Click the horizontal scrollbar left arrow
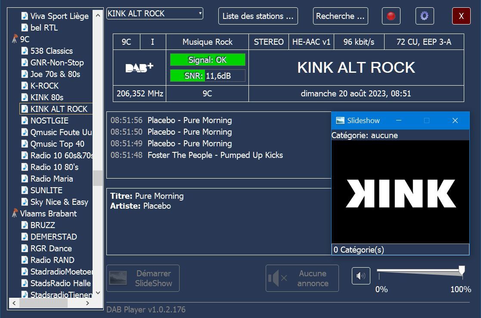 coord(14,303)
